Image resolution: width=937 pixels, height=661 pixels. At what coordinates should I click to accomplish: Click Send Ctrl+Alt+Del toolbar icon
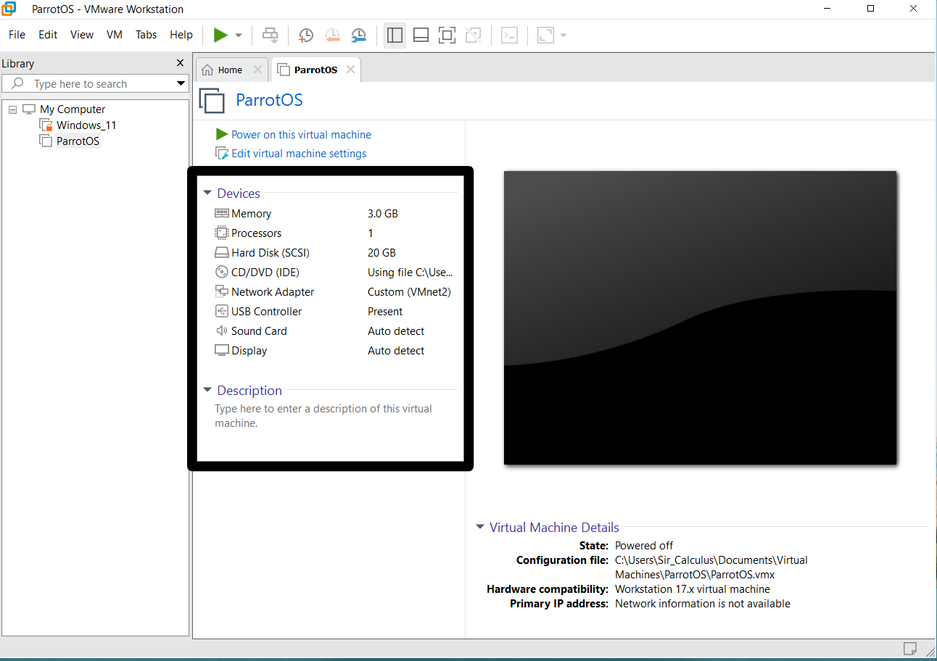tap(270, 35)
